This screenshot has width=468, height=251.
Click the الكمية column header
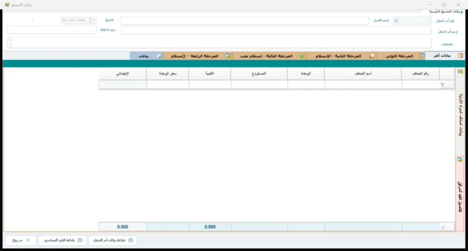coord(210,74)
